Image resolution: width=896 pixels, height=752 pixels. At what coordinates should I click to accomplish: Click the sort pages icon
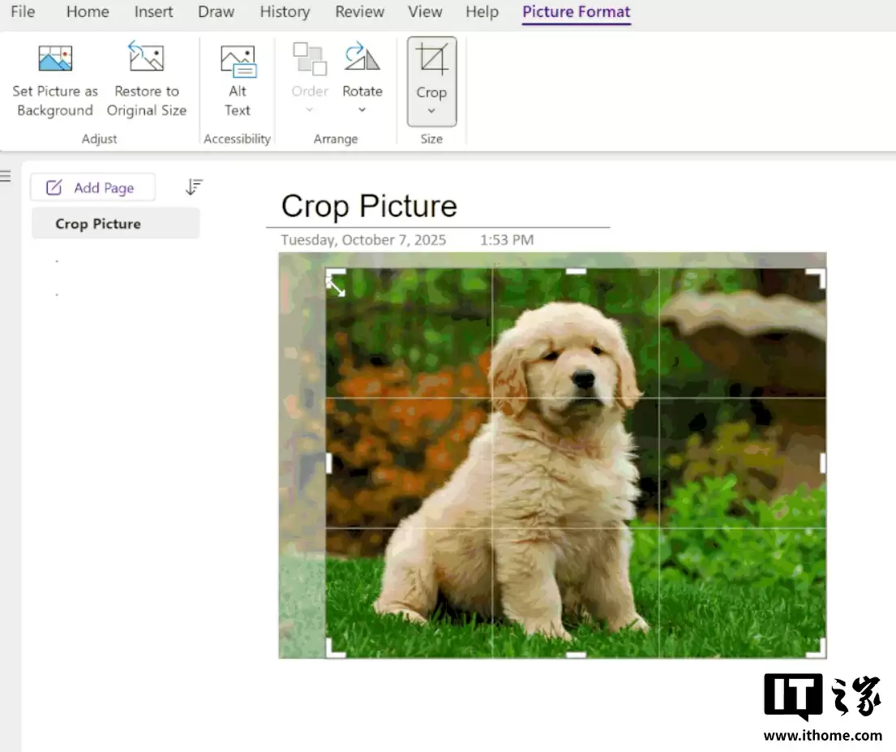pyautogui.click(x=194, y=187)
